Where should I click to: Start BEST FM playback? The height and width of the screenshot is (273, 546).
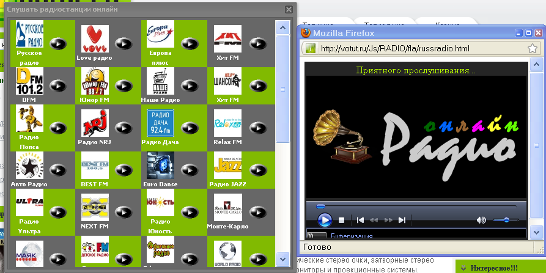(124, 170)
